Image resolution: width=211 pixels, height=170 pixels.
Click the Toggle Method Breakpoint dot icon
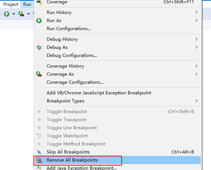pos(39,144)
